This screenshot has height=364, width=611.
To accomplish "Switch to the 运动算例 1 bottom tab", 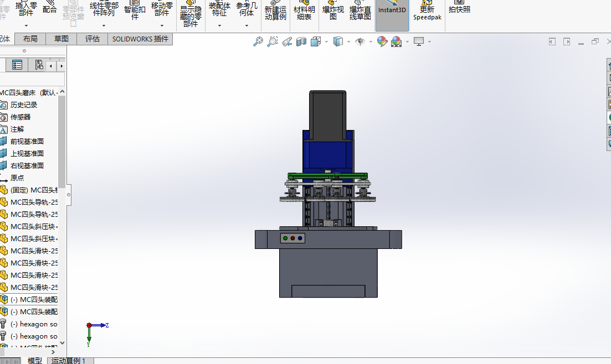I will (x=69, y=361).
